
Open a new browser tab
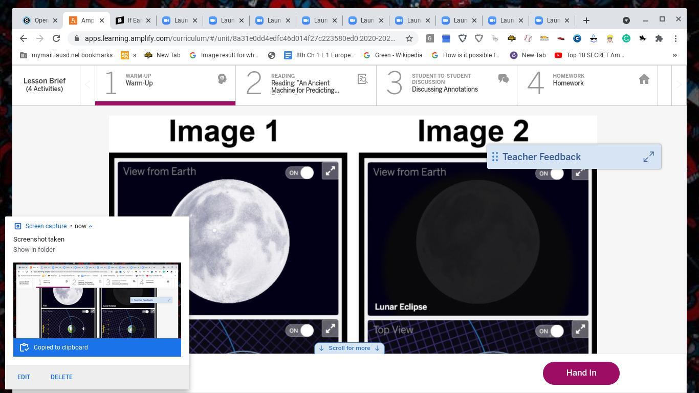[586, 20]
